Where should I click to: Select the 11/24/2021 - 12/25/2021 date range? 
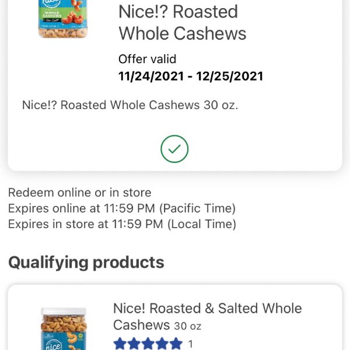(191, 76)
